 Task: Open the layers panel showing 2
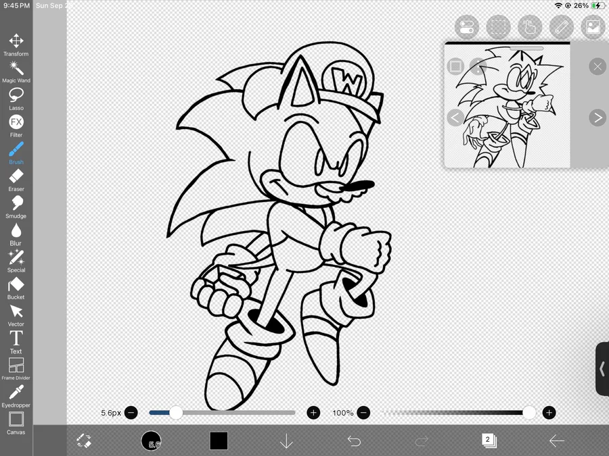489,440
